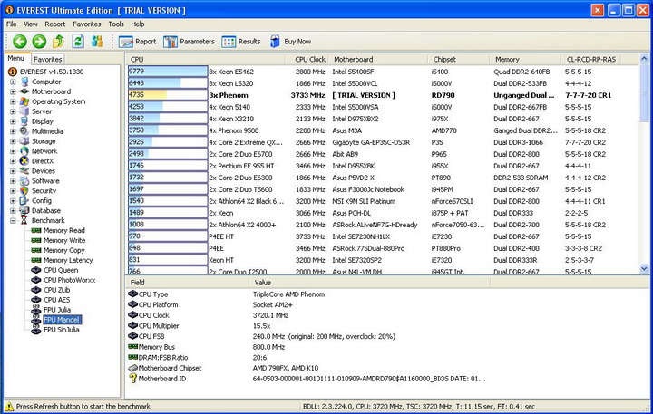
Task: Open the Results toolbar button
Action: pyautogui.click(x=241, y=42)
